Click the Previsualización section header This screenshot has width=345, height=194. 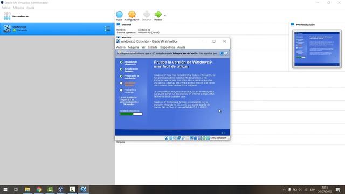tap(305, 25)
